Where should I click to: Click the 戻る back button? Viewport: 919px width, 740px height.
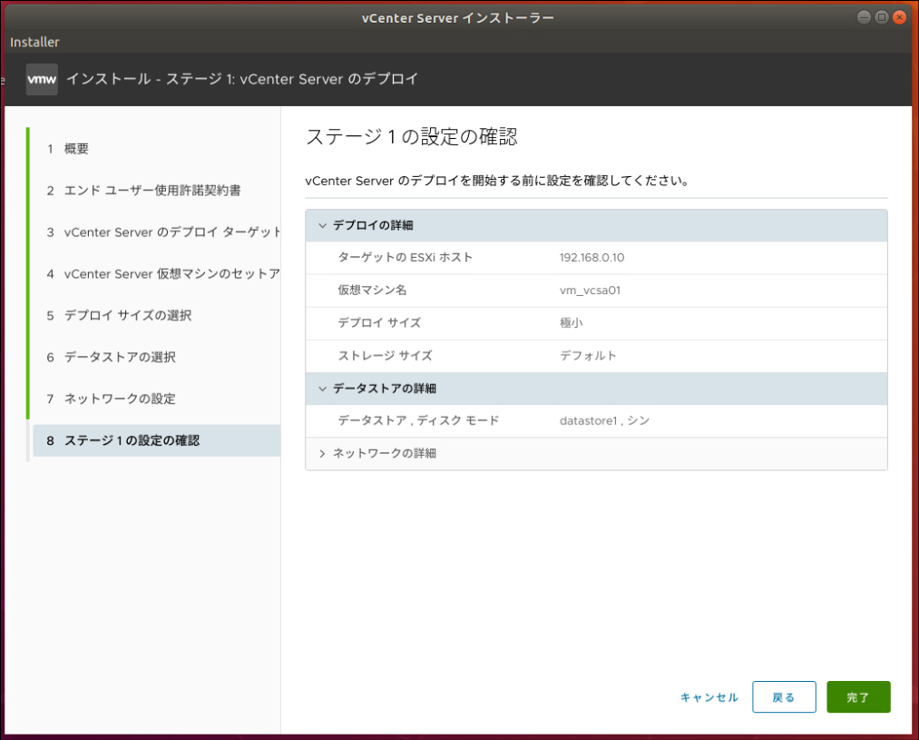pyautogui.click(x=784, y=697)
